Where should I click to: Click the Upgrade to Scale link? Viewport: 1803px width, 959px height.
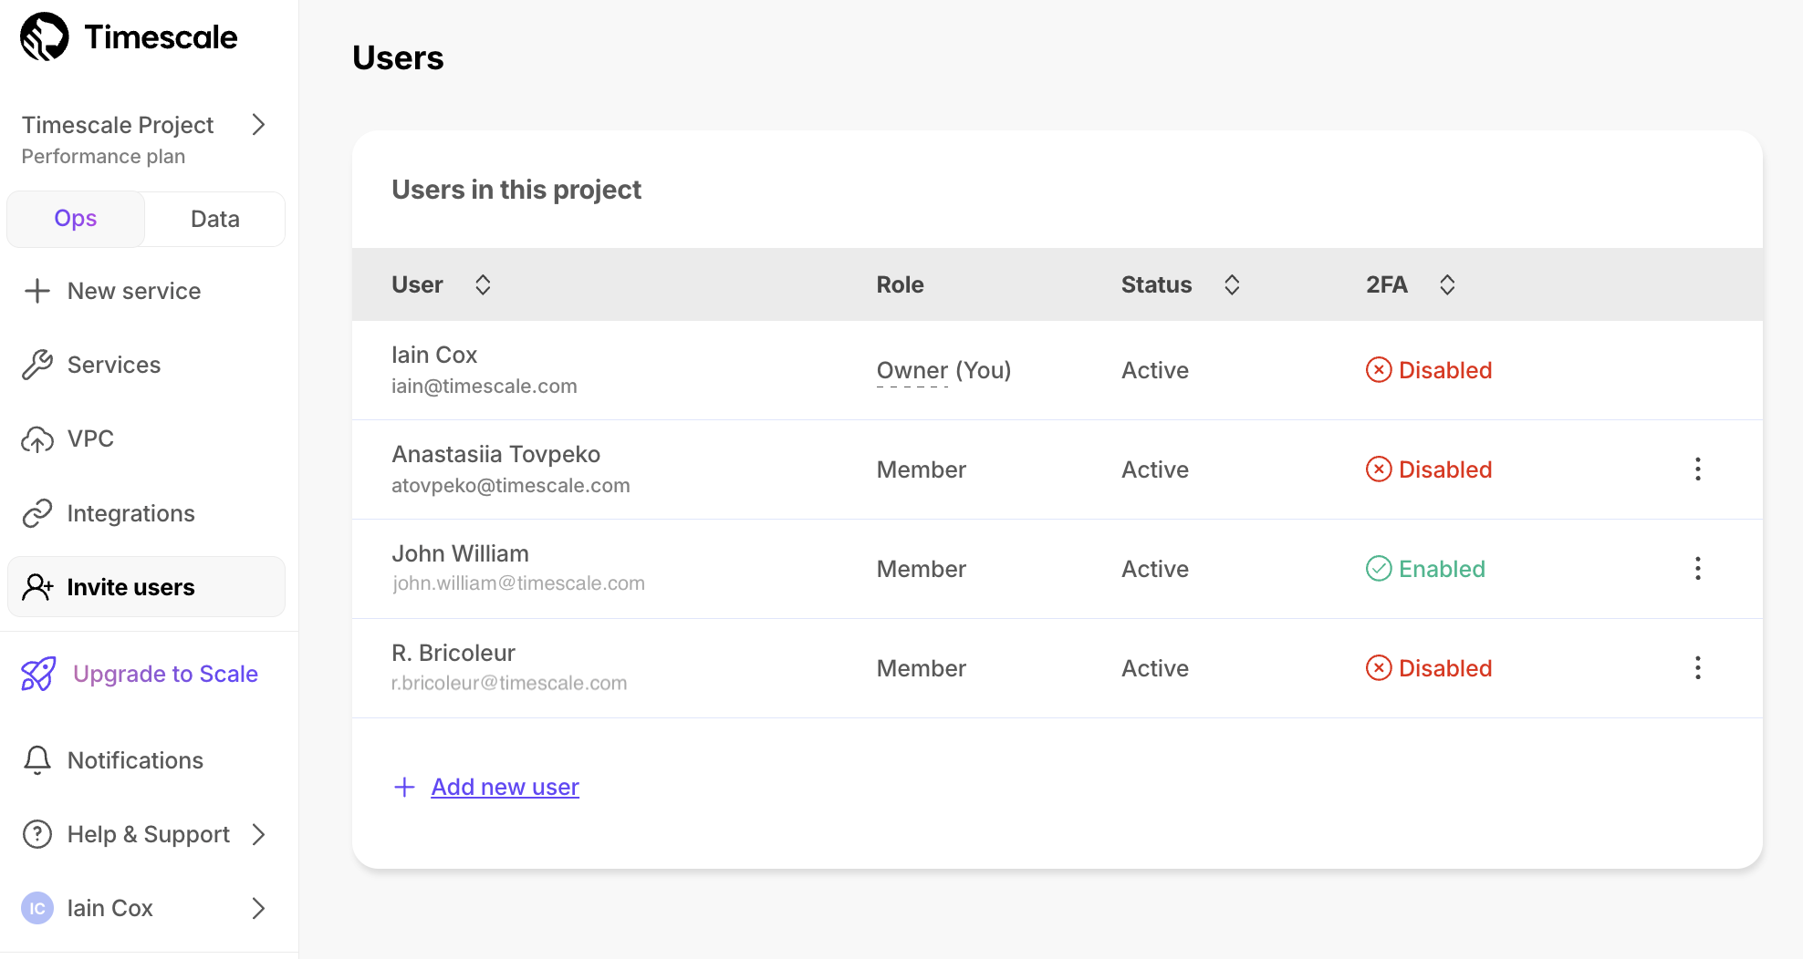point(165,674)
